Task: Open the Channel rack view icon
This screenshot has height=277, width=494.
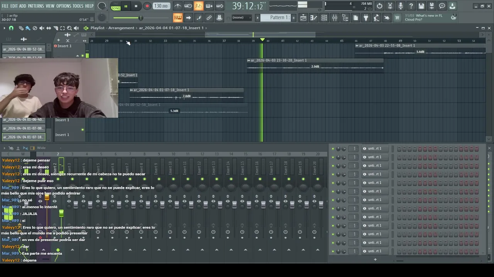Action: 324,17
